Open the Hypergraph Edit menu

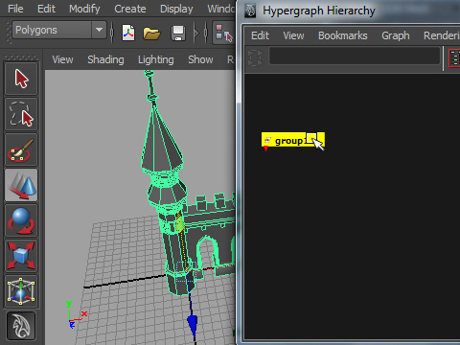click(260, 35)
